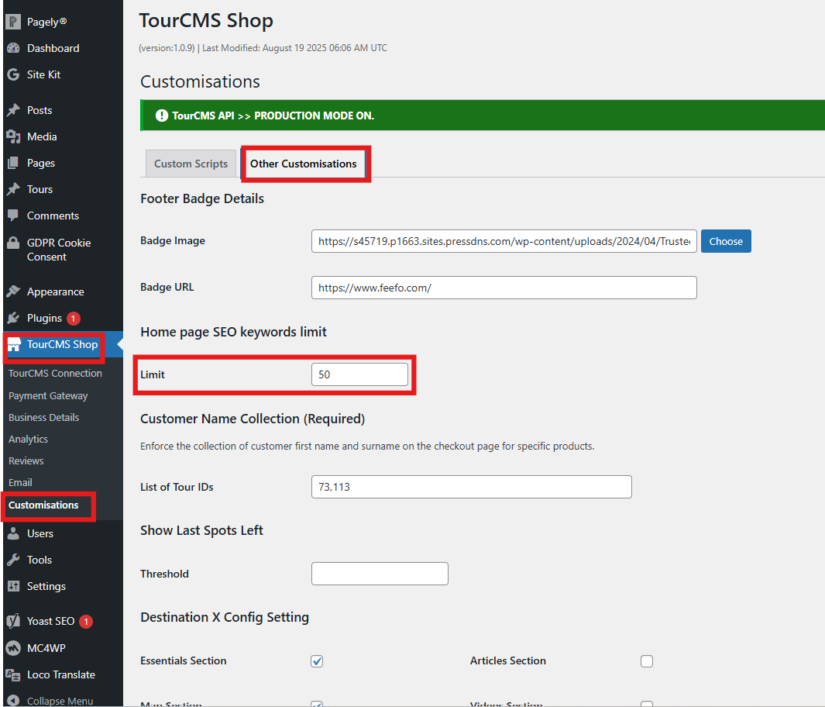Click the List of Tour IDs field
This screenshot has width=825, height=707.
[x=472, y=487]
